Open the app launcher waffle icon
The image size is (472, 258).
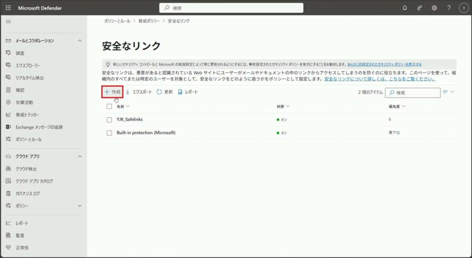[x=8, y=8]
